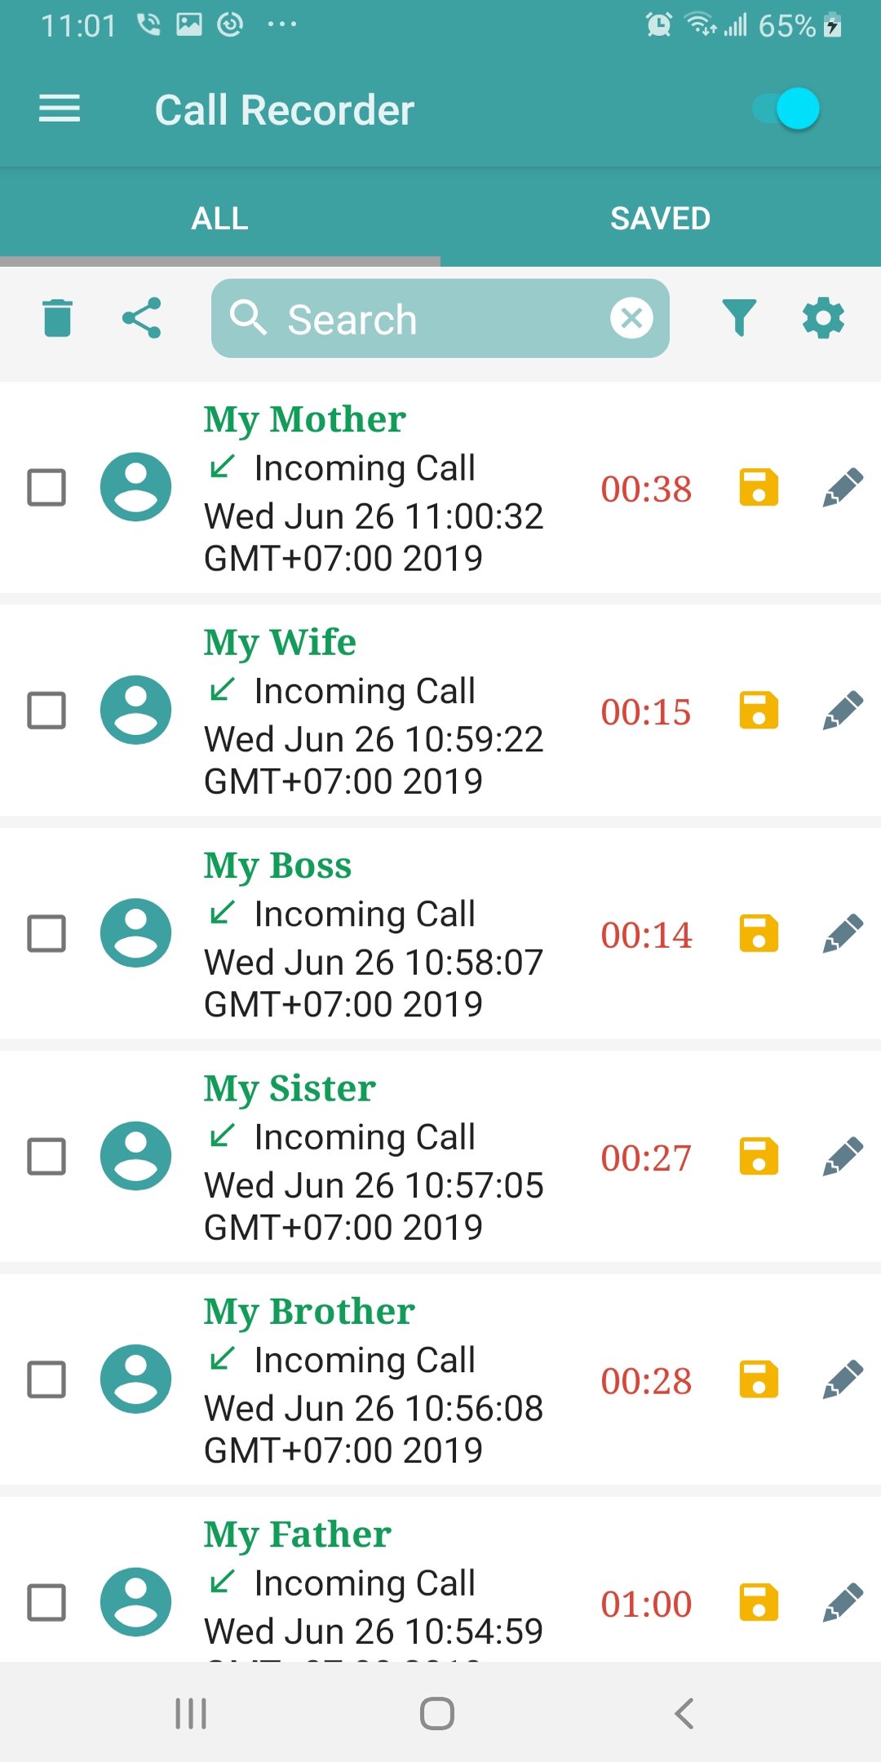Select the My Boss recording checkbox

46,933
